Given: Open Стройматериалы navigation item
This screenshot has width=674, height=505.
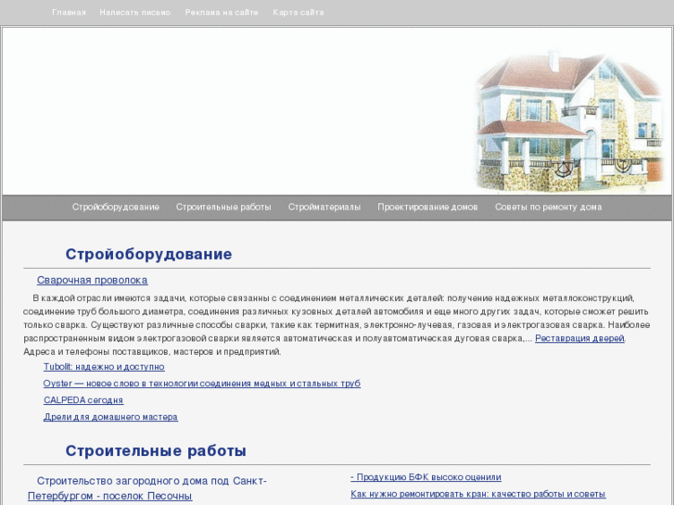Looking at the screenshot, I should click(x=324, y=208).
